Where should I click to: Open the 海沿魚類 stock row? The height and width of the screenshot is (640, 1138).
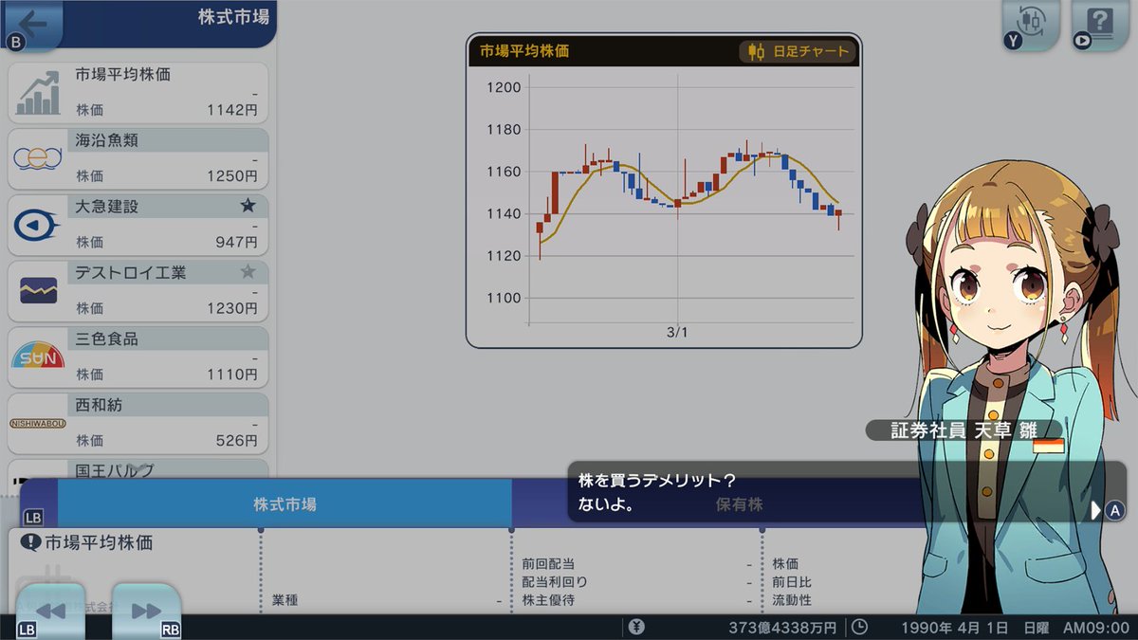[x=138, y=158]
